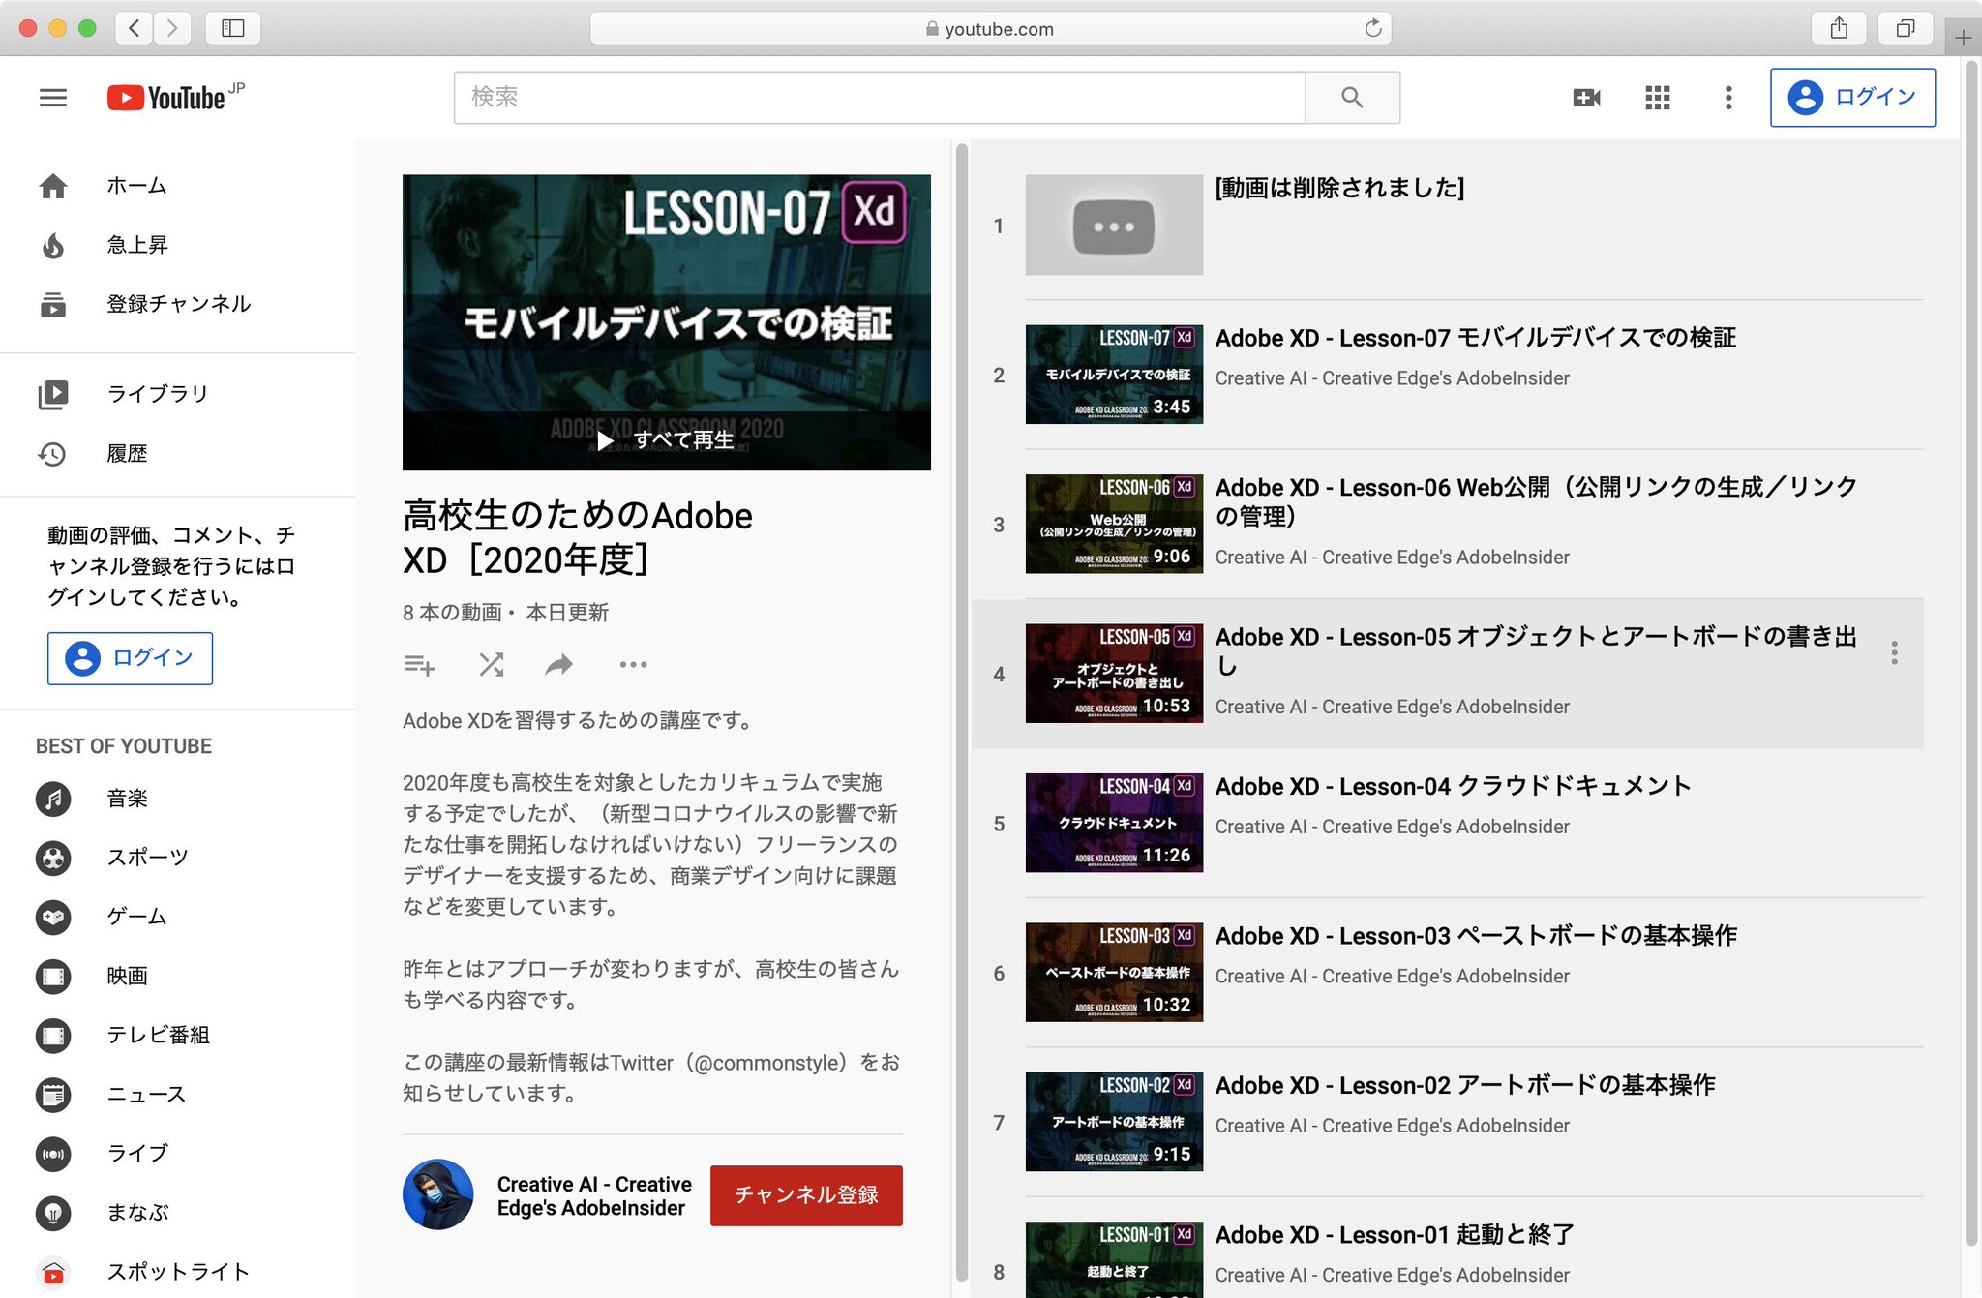
Task: Click the チャンネル登録 (Subscribe) button
Action: coord(806,1195)
